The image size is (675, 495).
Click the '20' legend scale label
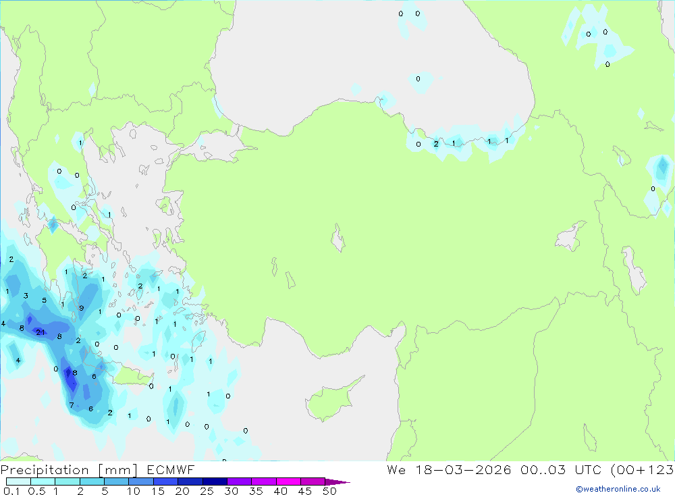click(182, 491)
